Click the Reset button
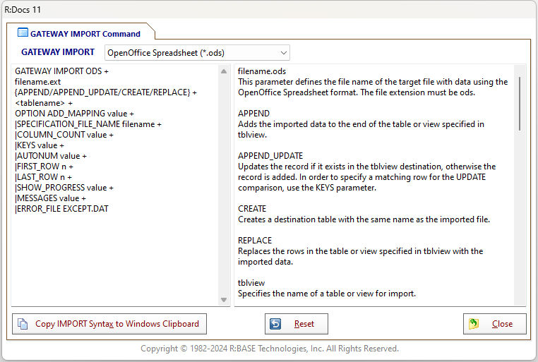Image resolution: width=538 pixels, height=362 pixels. coord(297,324)
